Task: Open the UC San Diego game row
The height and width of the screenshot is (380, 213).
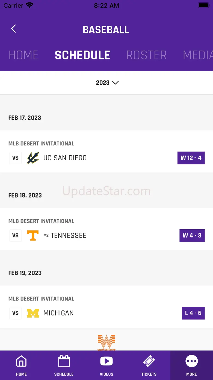Action: coord(106,152)
